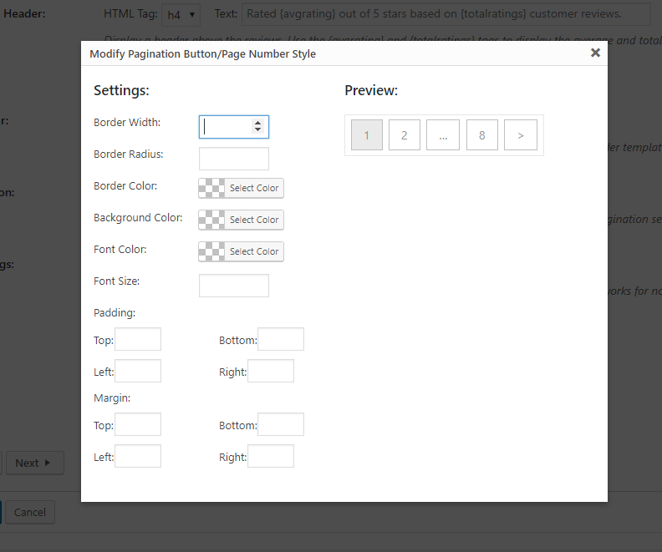Click the next arrow in pagination preview
This screenshot has height=552, width=662.
[x=521, y=135]
